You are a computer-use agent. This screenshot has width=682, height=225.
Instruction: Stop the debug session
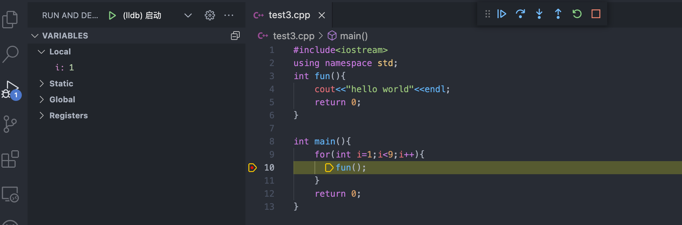(596, 14)
